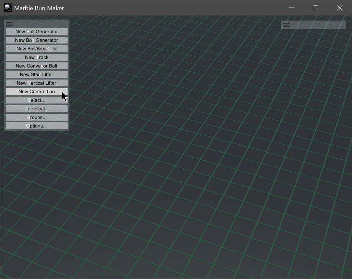Open the Select... submenu
The width and height of the screenshot is (352, 279).
(x=37, y=100)
